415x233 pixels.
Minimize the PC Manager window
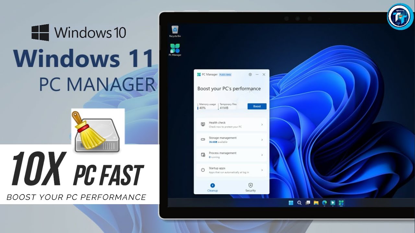point(257,74)
